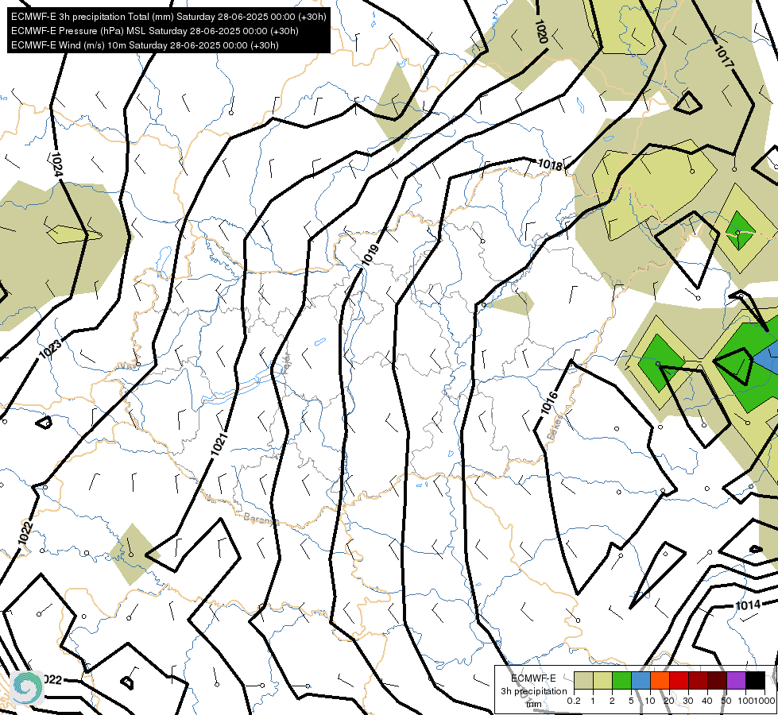Select the 0.2–1 mm khaki legend swatch

click(x=583, y=681)
